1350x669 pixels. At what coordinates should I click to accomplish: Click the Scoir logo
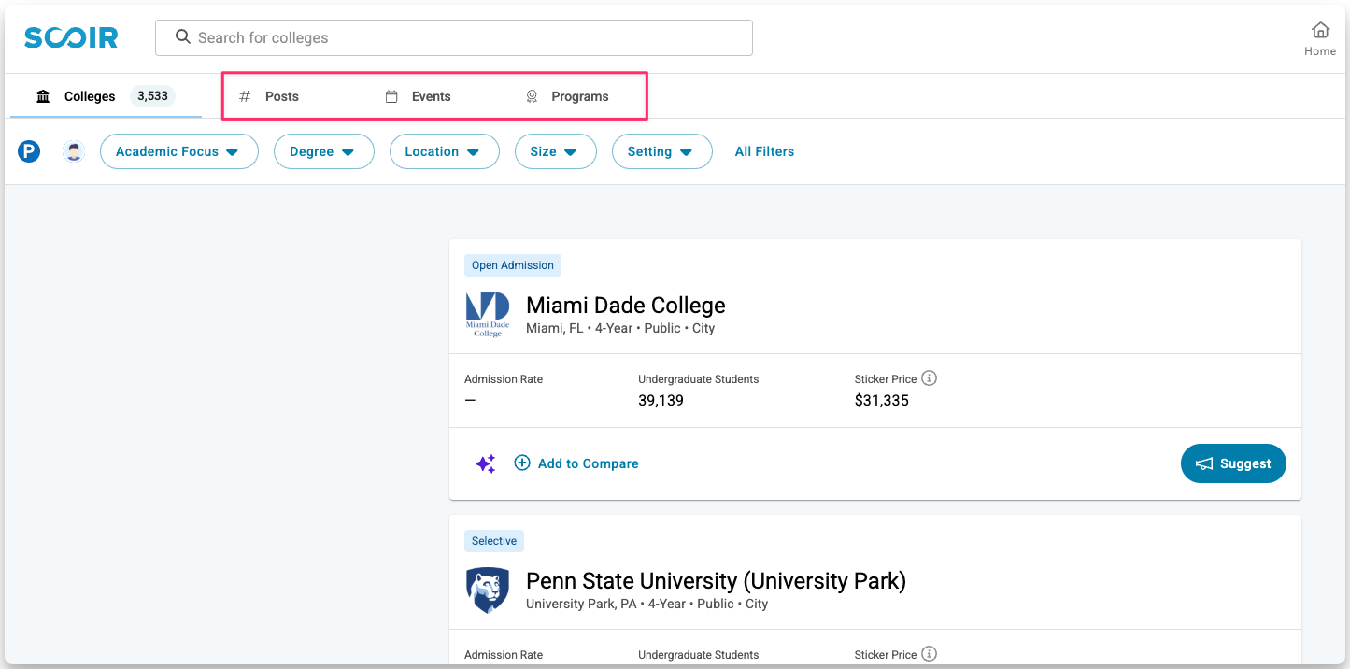click(71, 38)
